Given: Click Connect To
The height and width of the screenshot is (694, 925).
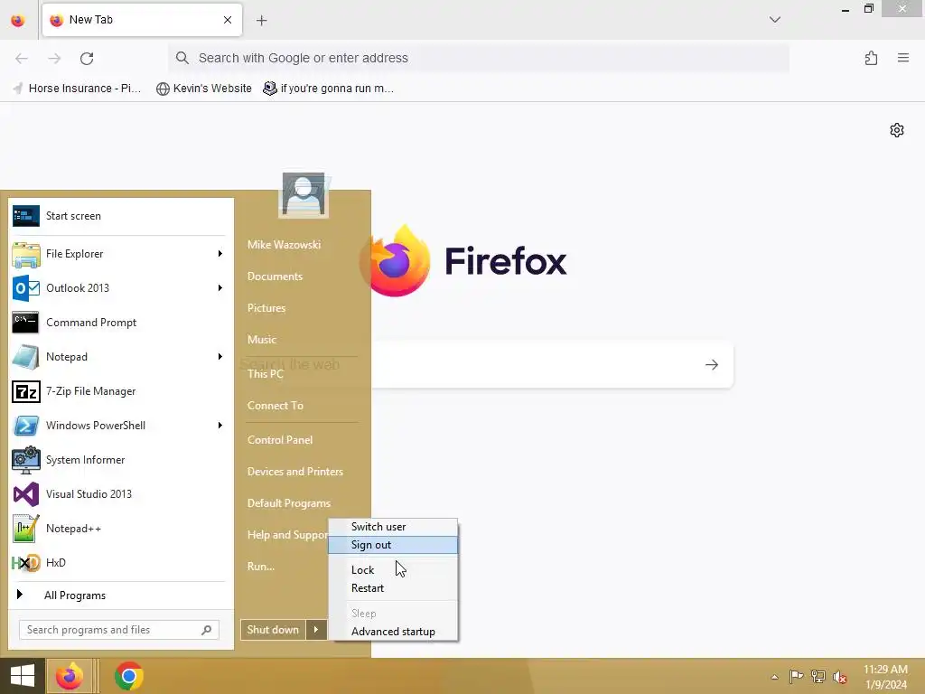Looking at the screenshot, I should tap(275, 406).
